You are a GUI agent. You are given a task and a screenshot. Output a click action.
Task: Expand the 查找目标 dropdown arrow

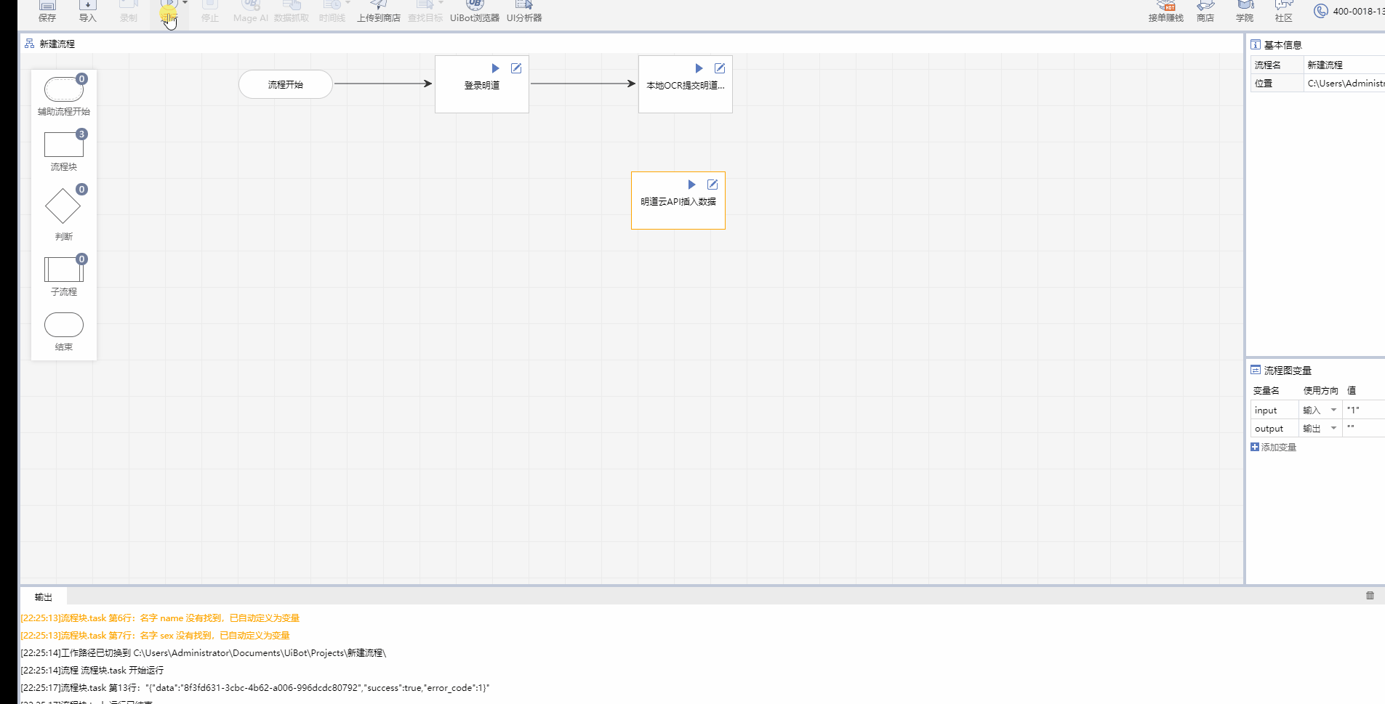coord(441,3)
